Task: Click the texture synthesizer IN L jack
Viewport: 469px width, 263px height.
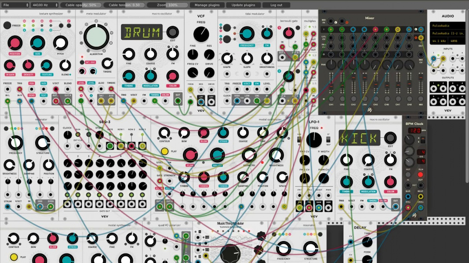Action: pyautogui.click(x=7, y=101)
